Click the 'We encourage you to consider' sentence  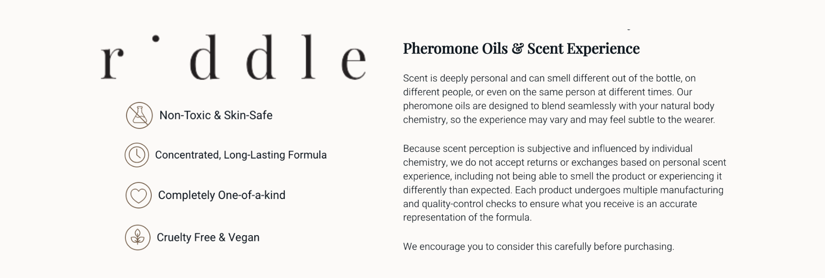click(538, 247)
